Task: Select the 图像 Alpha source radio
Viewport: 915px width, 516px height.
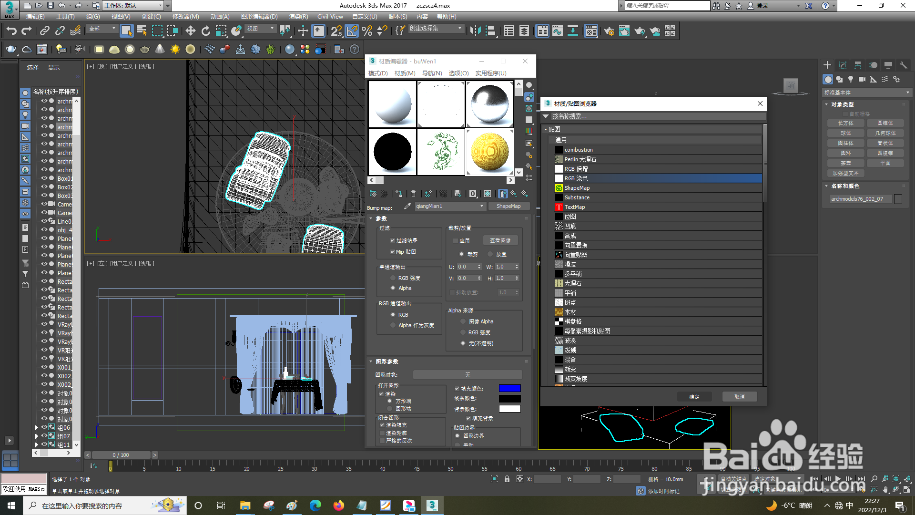Action: pyautogui.click(x=463, y=321)
